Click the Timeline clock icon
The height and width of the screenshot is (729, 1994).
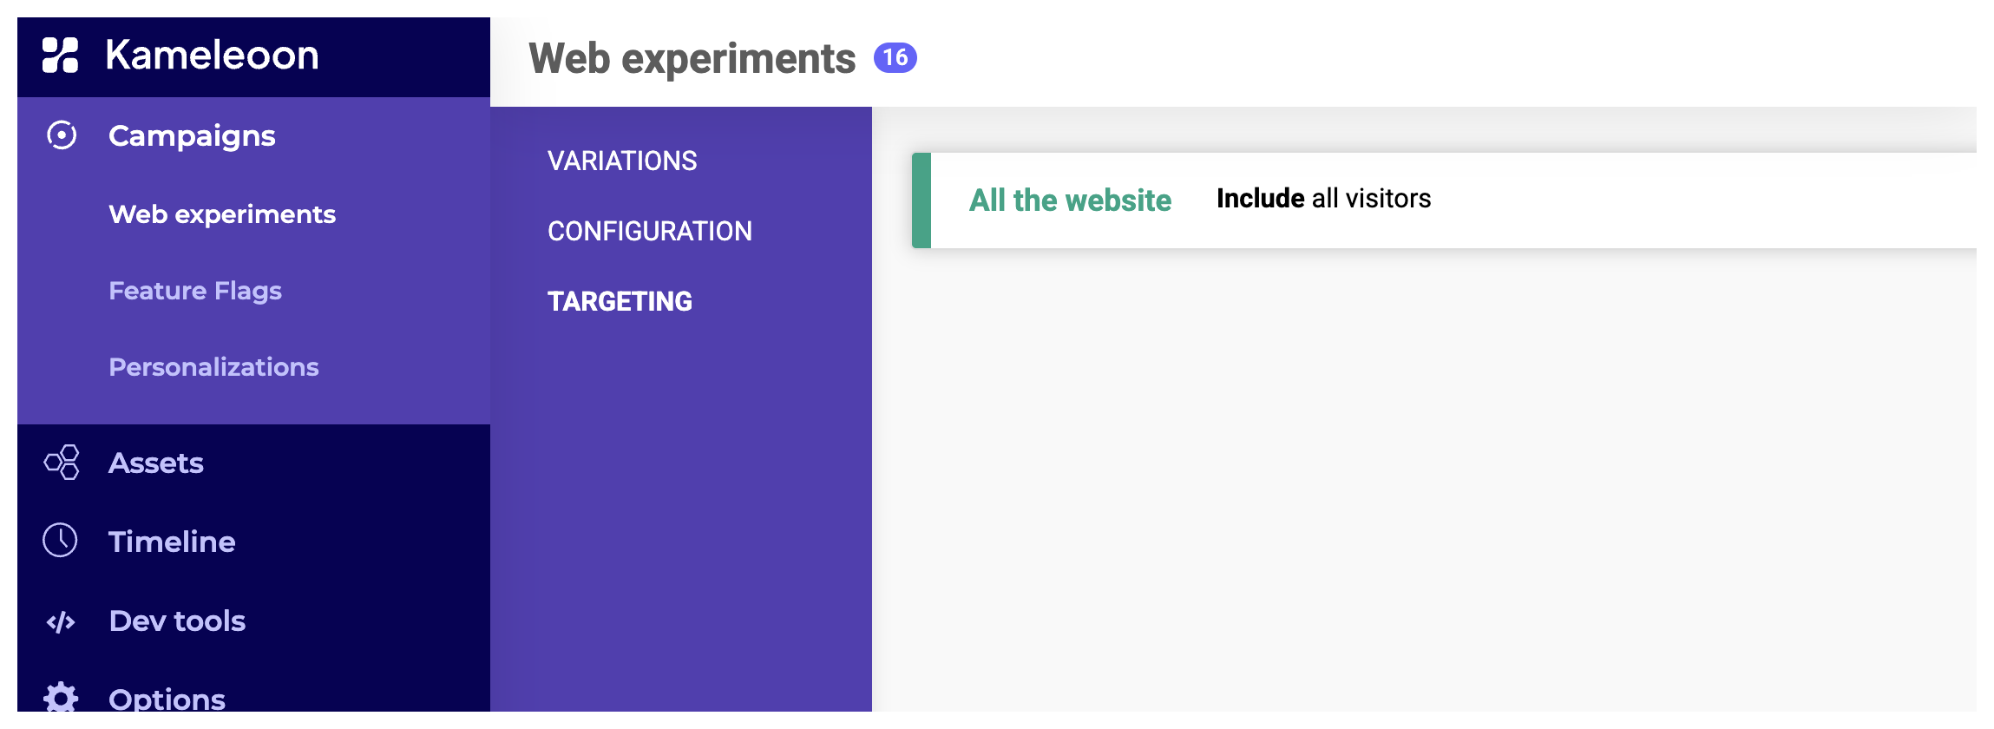click(61, 541)
